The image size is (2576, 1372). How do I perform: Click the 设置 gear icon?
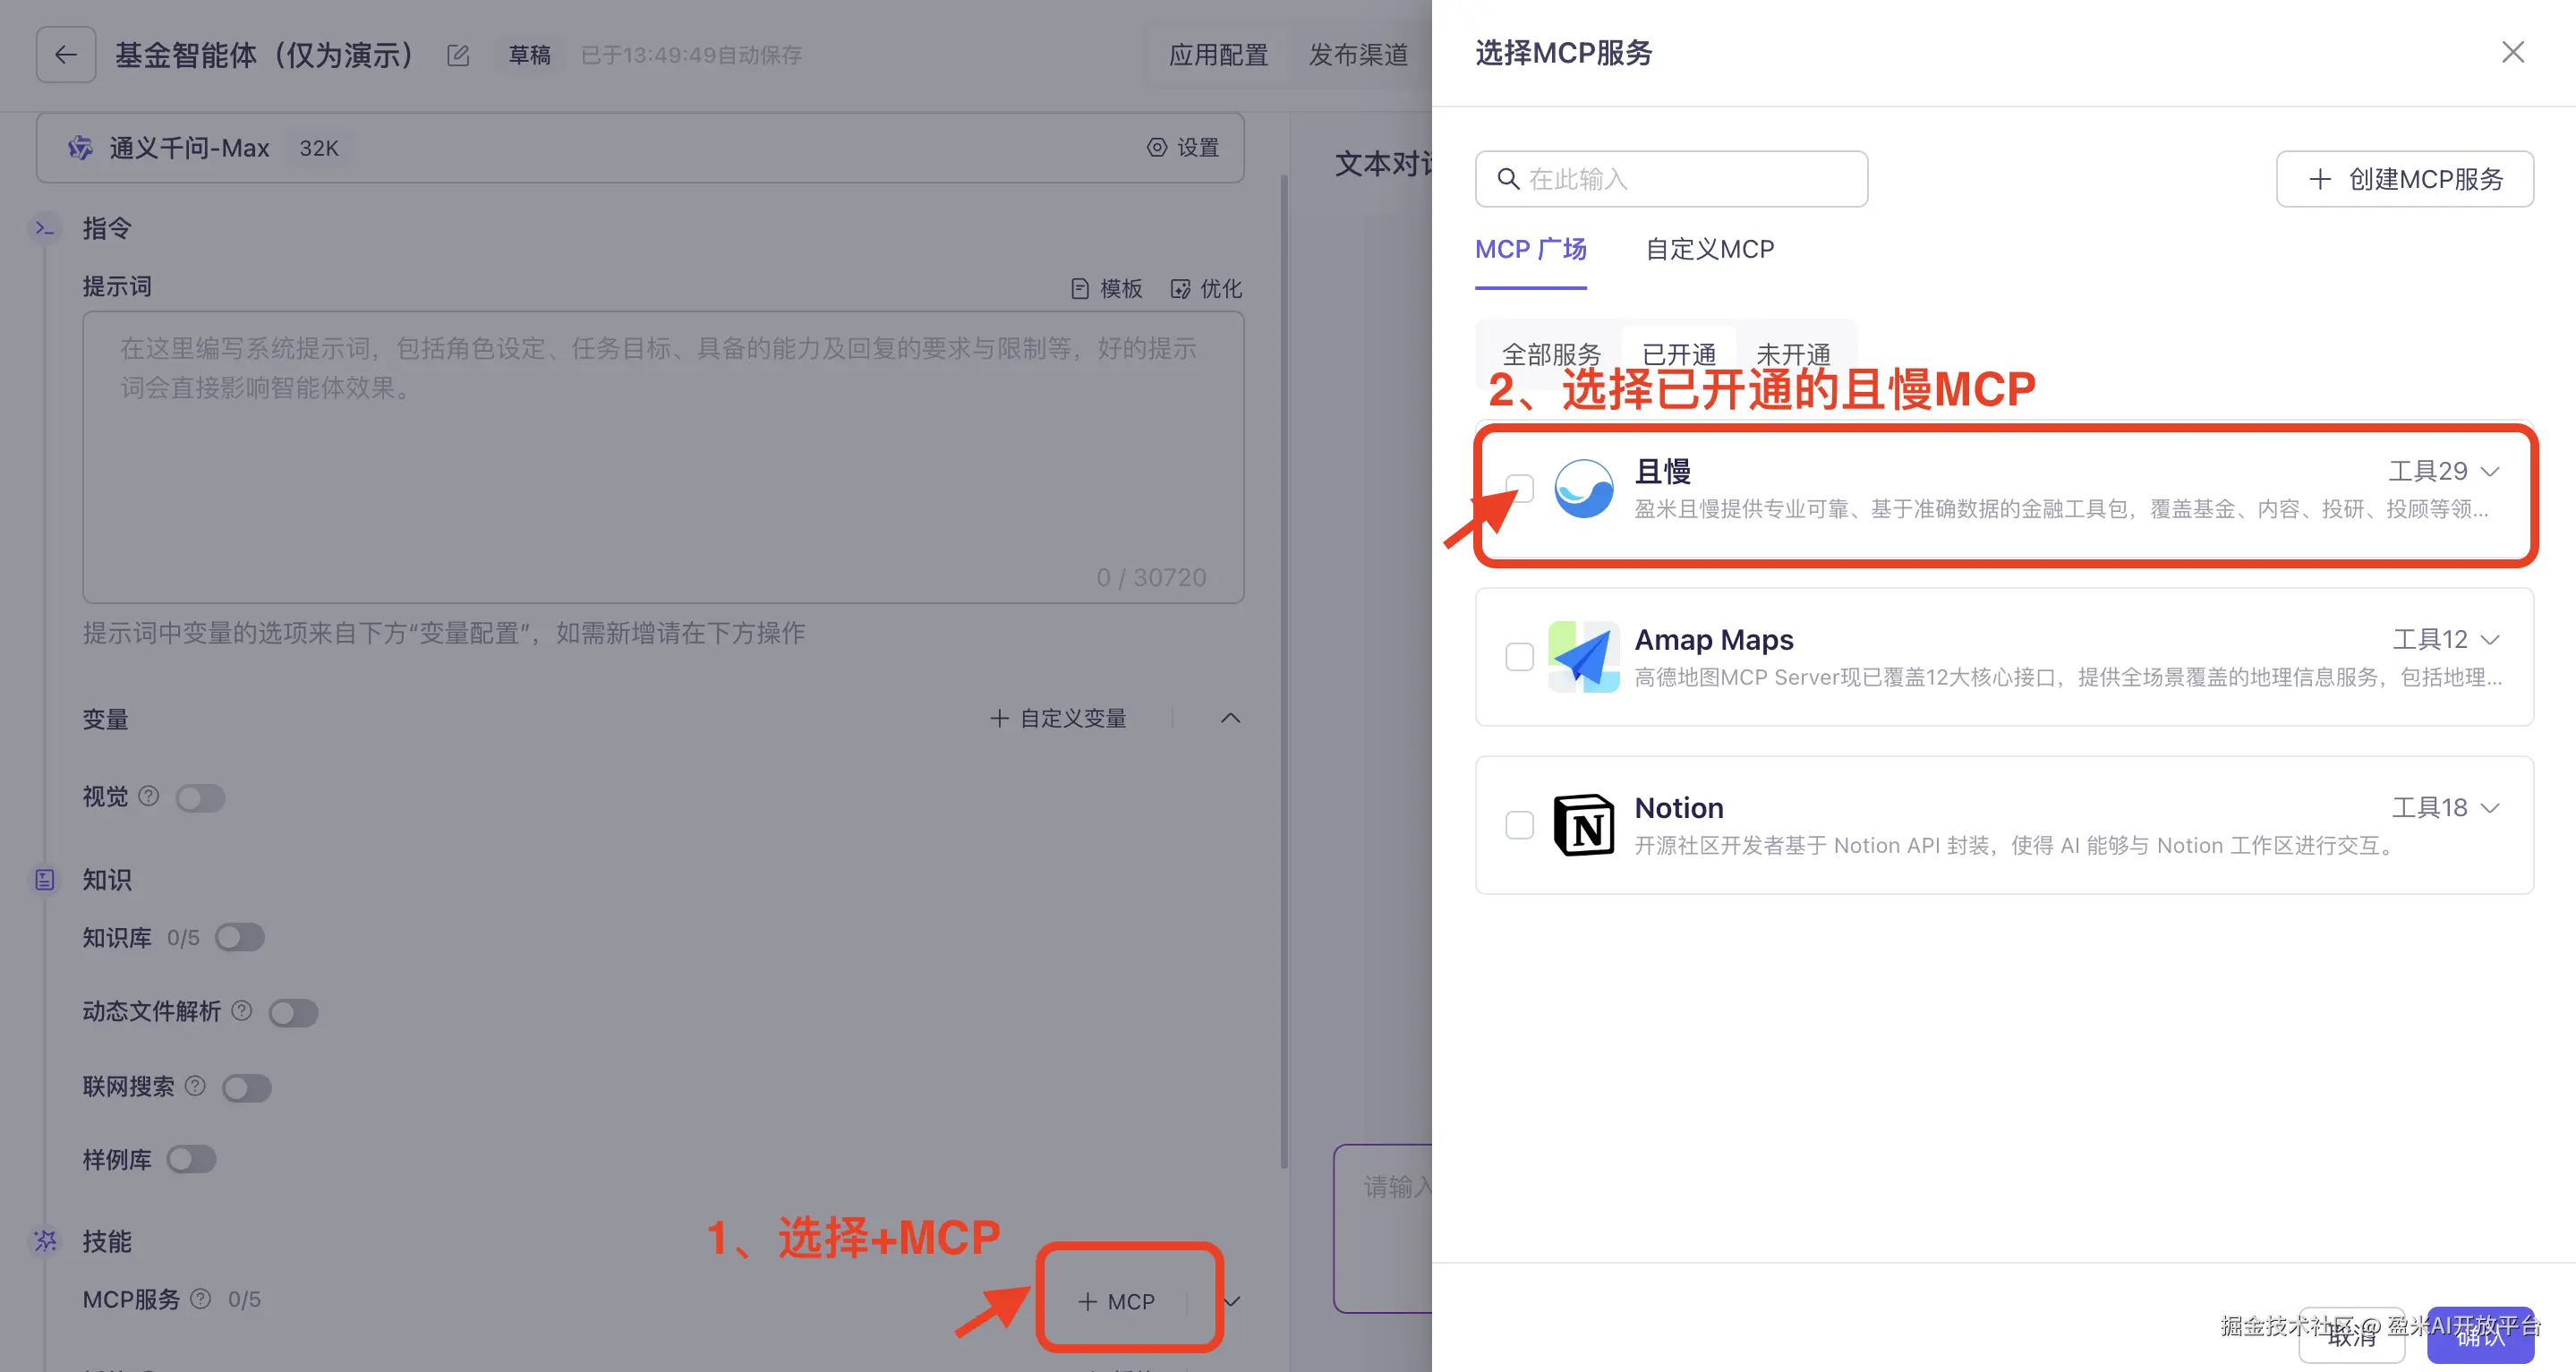coord(1156,148)
